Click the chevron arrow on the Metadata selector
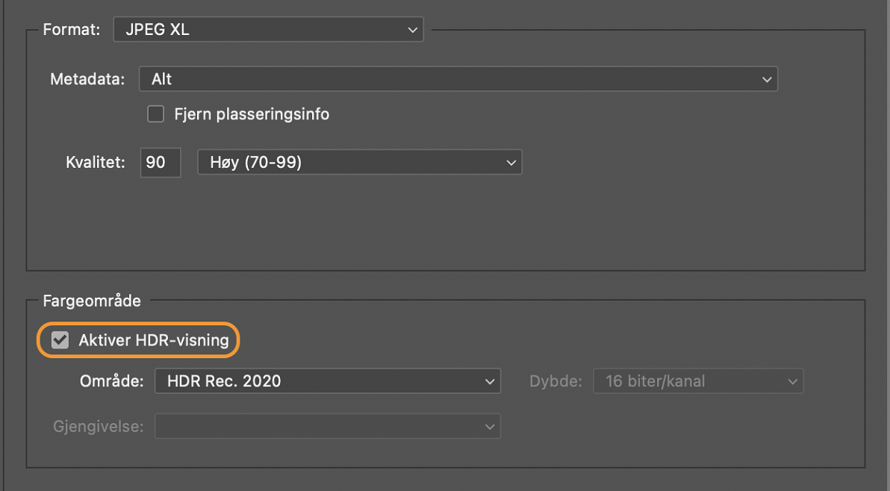This screenshot has width=890, height=491. [x=767, y=78]
